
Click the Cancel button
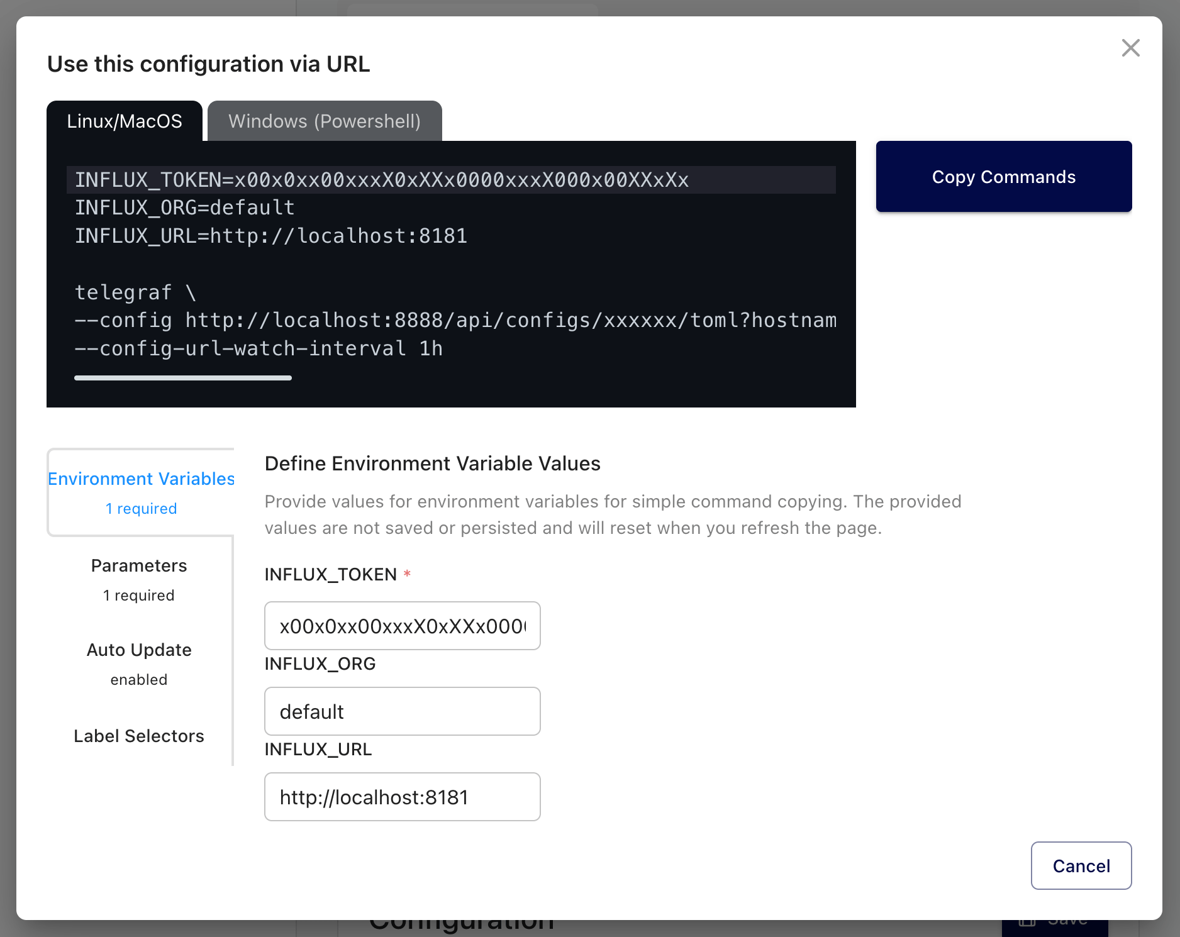(1081, 866)
